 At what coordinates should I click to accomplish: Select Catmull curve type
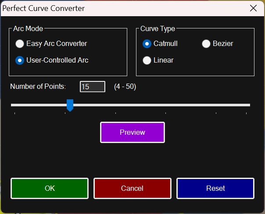click(147, 44)
